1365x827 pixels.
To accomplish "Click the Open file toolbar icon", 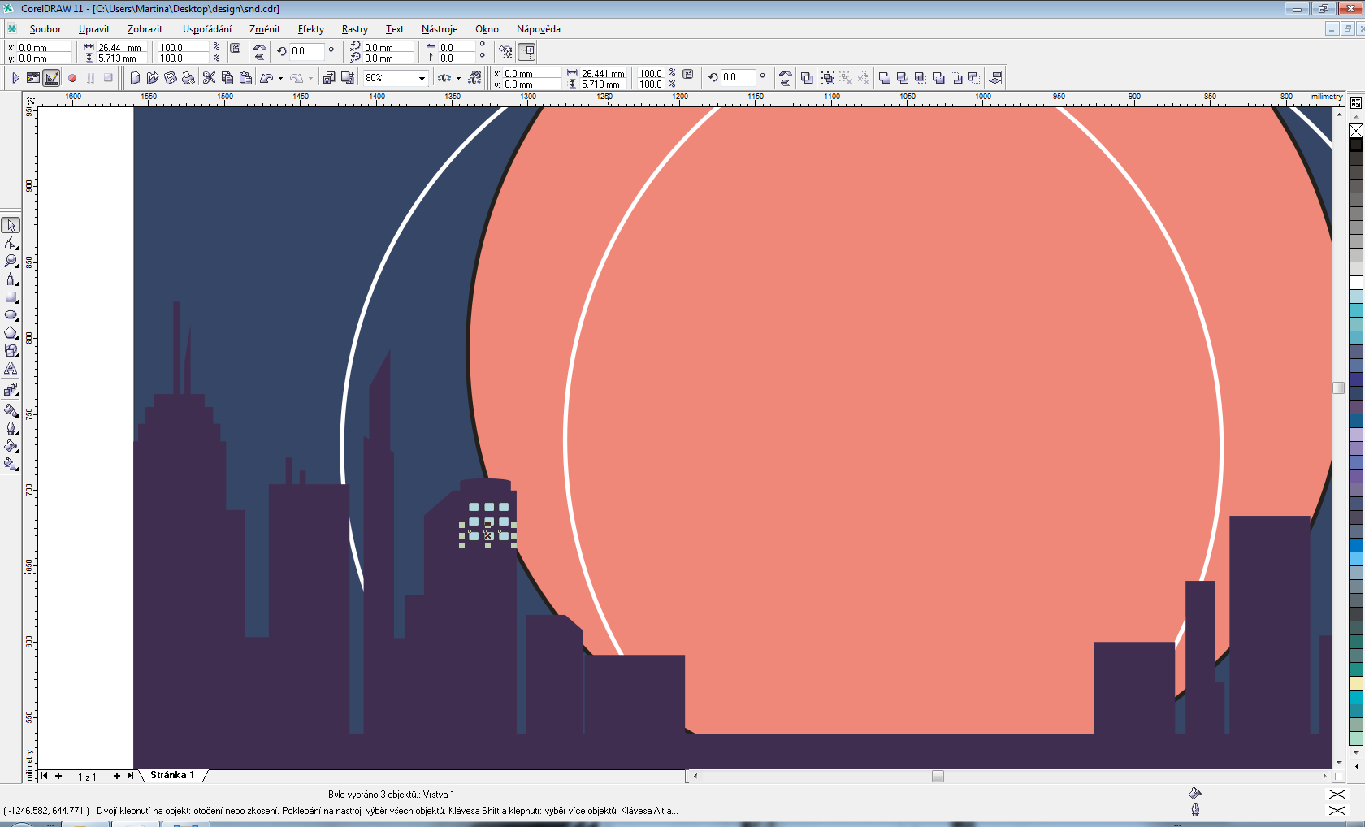I will [153, 78].
